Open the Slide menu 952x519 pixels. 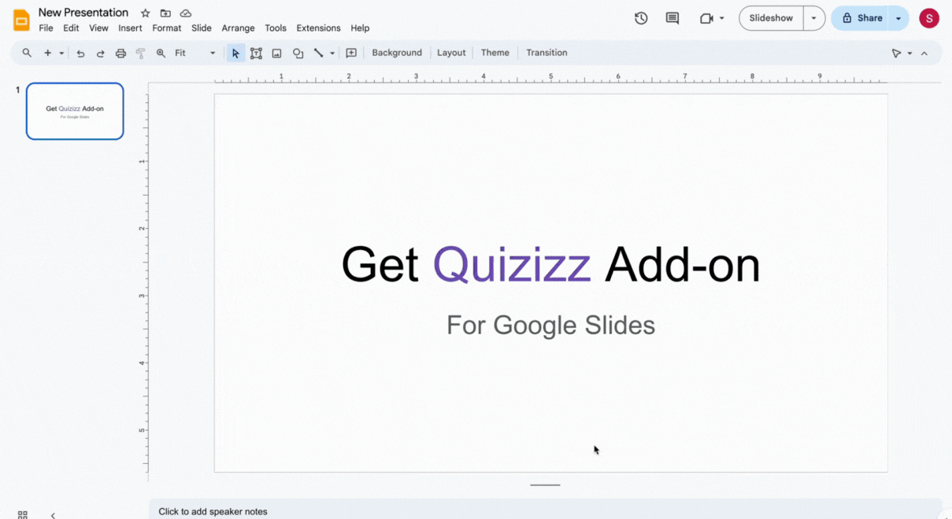coord(202,28)
